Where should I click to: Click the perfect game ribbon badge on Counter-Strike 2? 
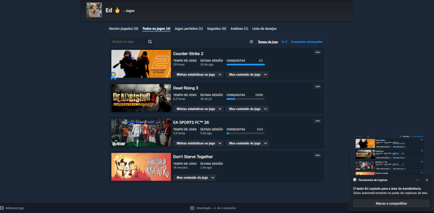(113, 75)
